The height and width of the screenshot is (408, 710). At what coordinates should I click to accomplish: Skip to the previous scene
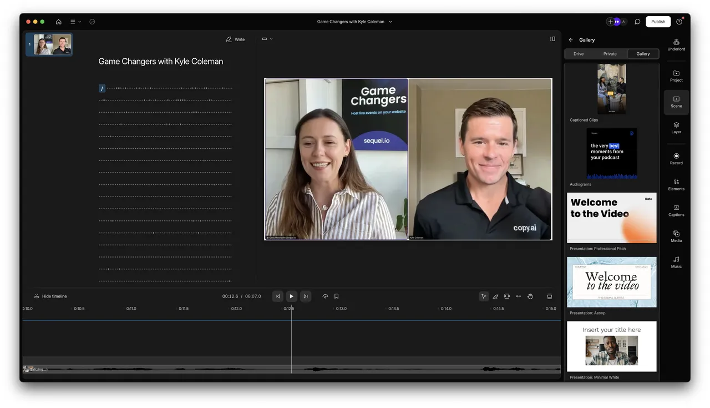point(278,296)
